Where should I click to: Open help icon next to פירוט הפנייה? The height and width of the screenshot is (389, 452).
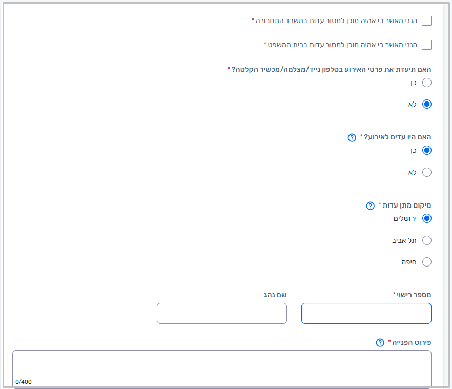380,342
